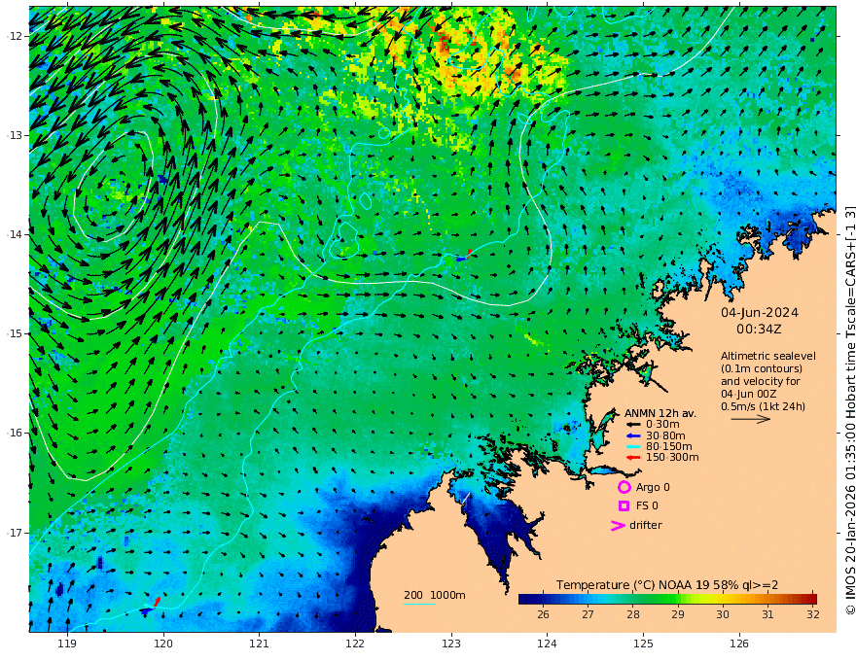This screenshot has height=661, width=856.
Task: Click the longitude axis label 119
Action: (67, 644)
